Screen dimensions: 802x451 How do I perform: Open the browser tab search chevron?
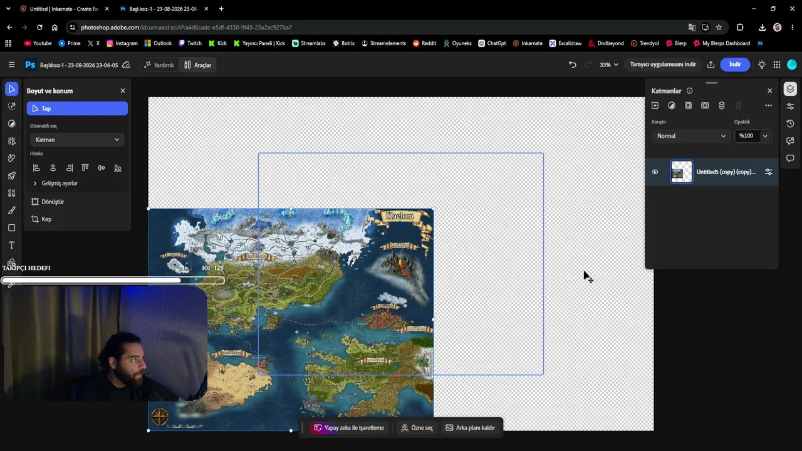8,9
